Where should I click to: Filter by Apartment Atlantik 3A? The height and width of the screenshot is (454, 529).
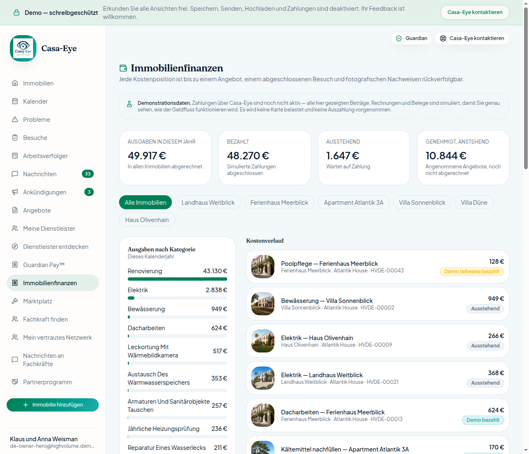pyautogui.click(x=354, y=202)
